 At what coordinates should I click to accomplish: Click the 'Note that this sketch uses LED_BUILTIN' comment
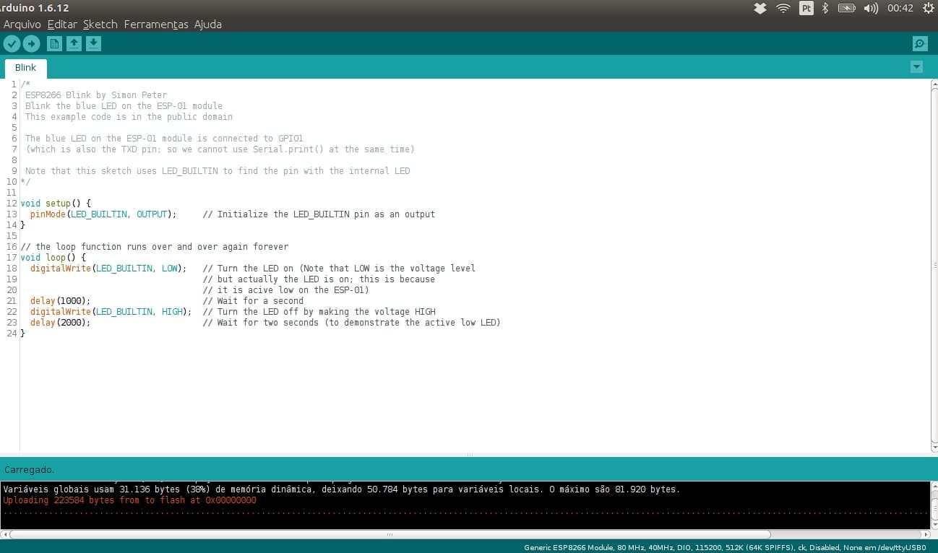click(x=218, y=171)
